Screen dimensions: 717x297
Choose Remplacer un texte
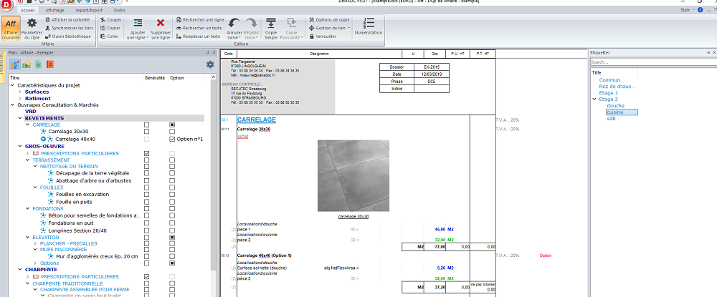click(x=198, y=36)
